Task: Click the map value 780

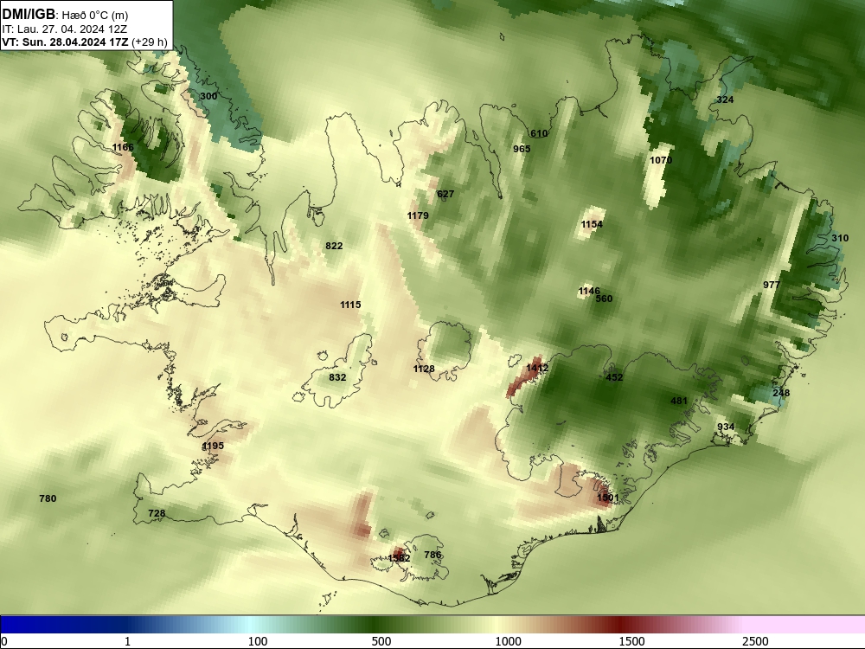Action: coord(48,498)
